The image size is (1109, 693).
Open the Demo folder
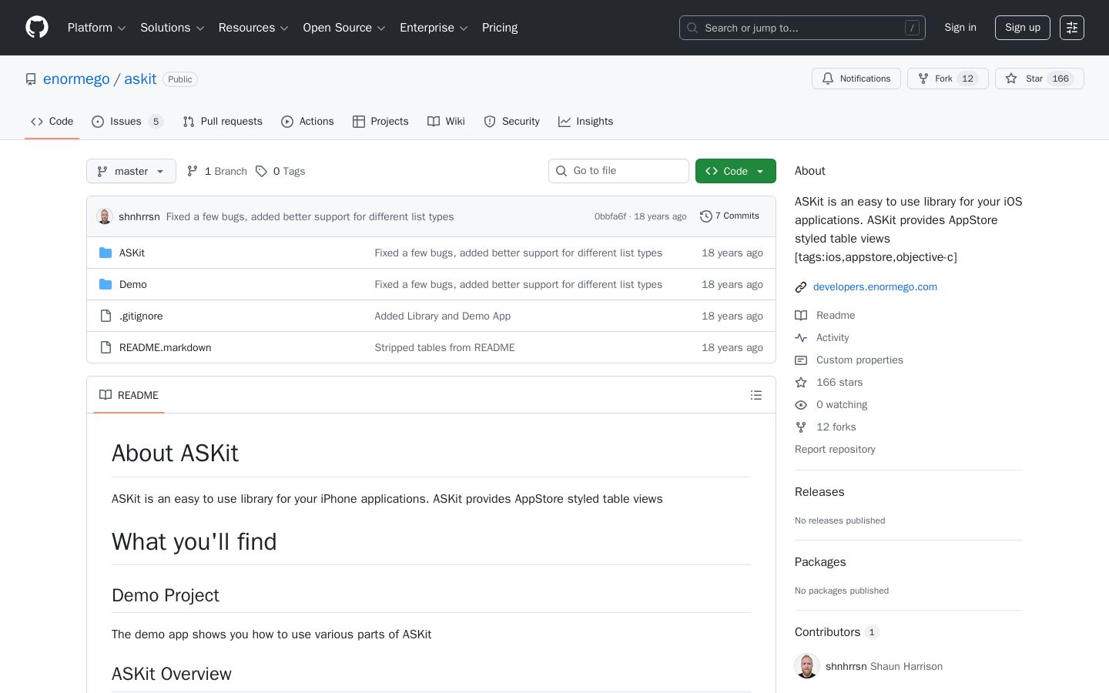(x=133, y=284)
